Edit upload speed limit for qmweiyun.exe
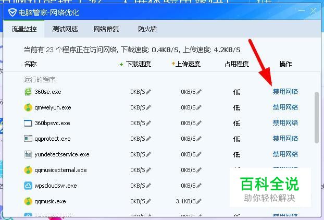The width and height of the screenshot is (324, 220). 199,107
